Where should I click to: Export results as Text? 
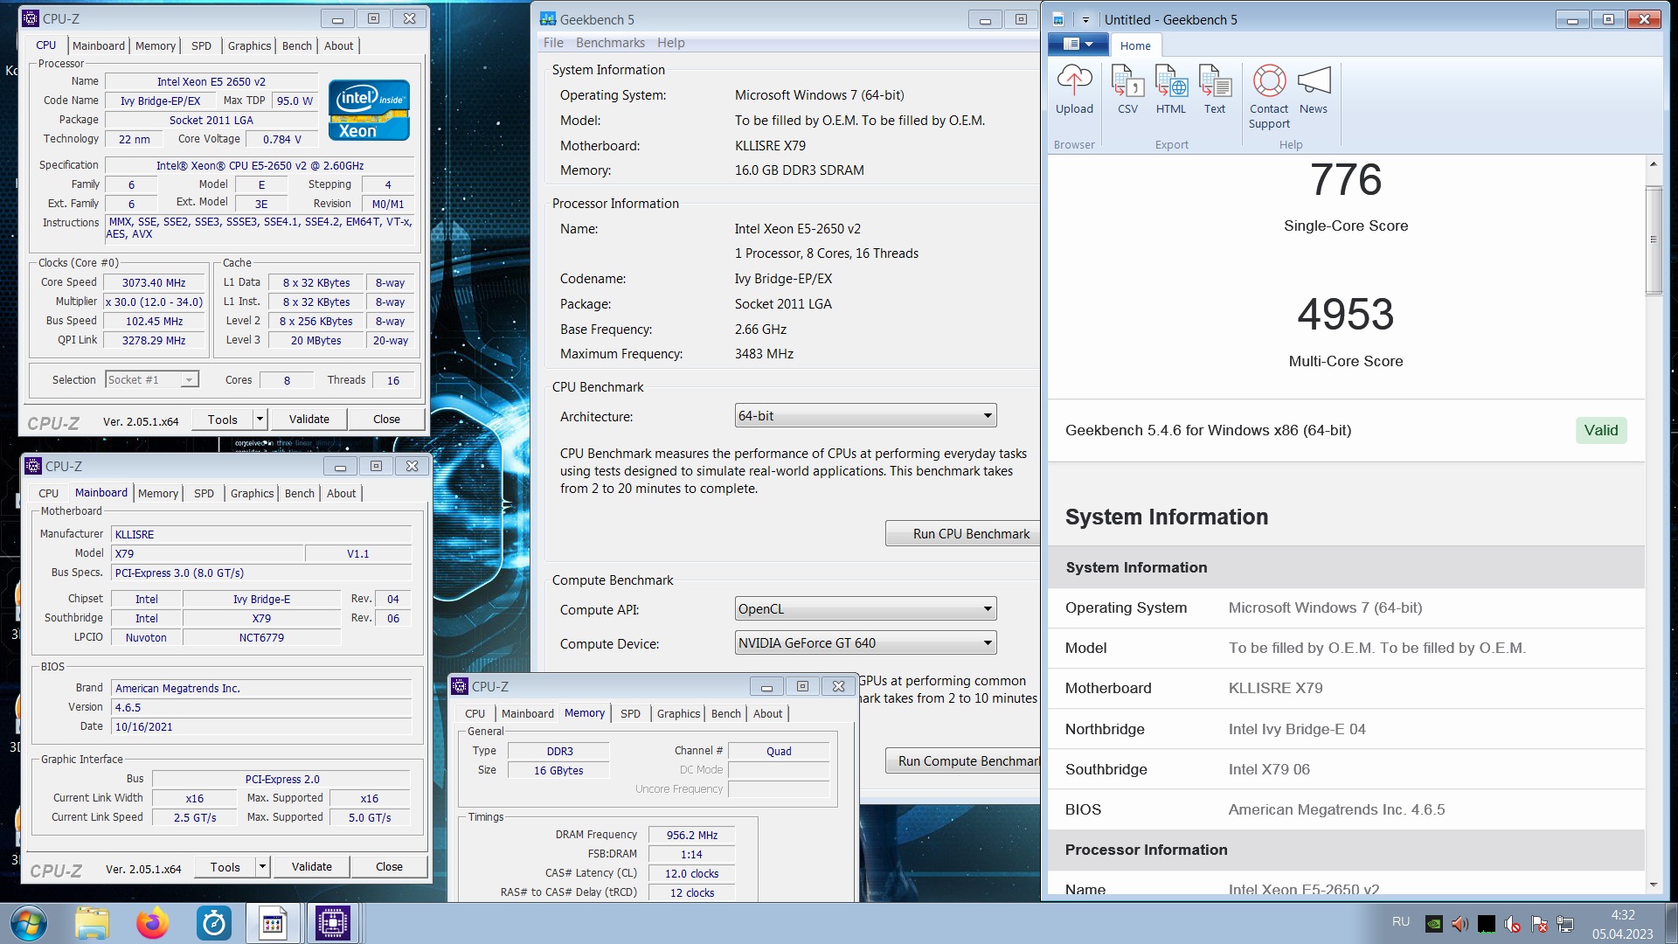(x=1215, y=90)
